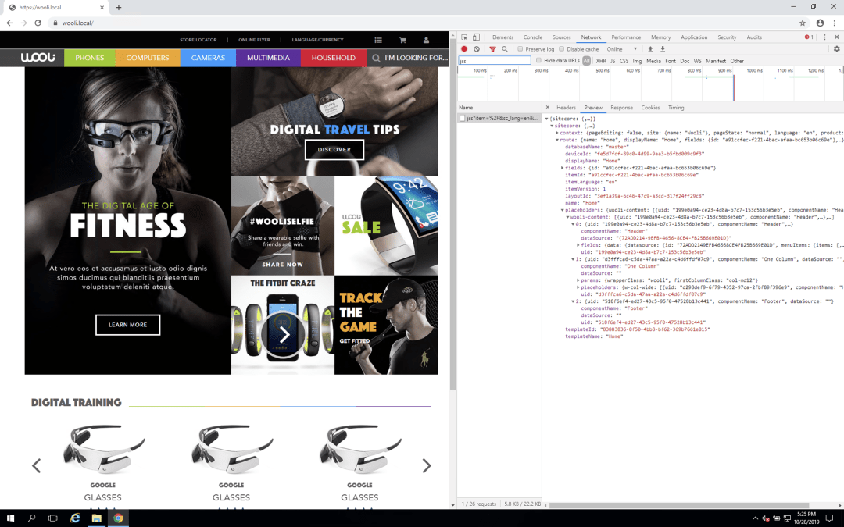The image size is (844, 527).
Task: Click the network filter funnel icon
Action: pos(492,49)
